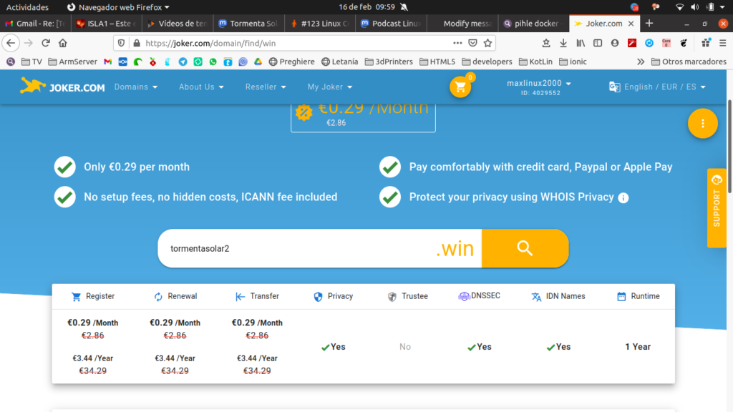The width and height of the screenshot is (733, 412).
Task: Show tracking protection shield info
Action: [x=121, y=43]
